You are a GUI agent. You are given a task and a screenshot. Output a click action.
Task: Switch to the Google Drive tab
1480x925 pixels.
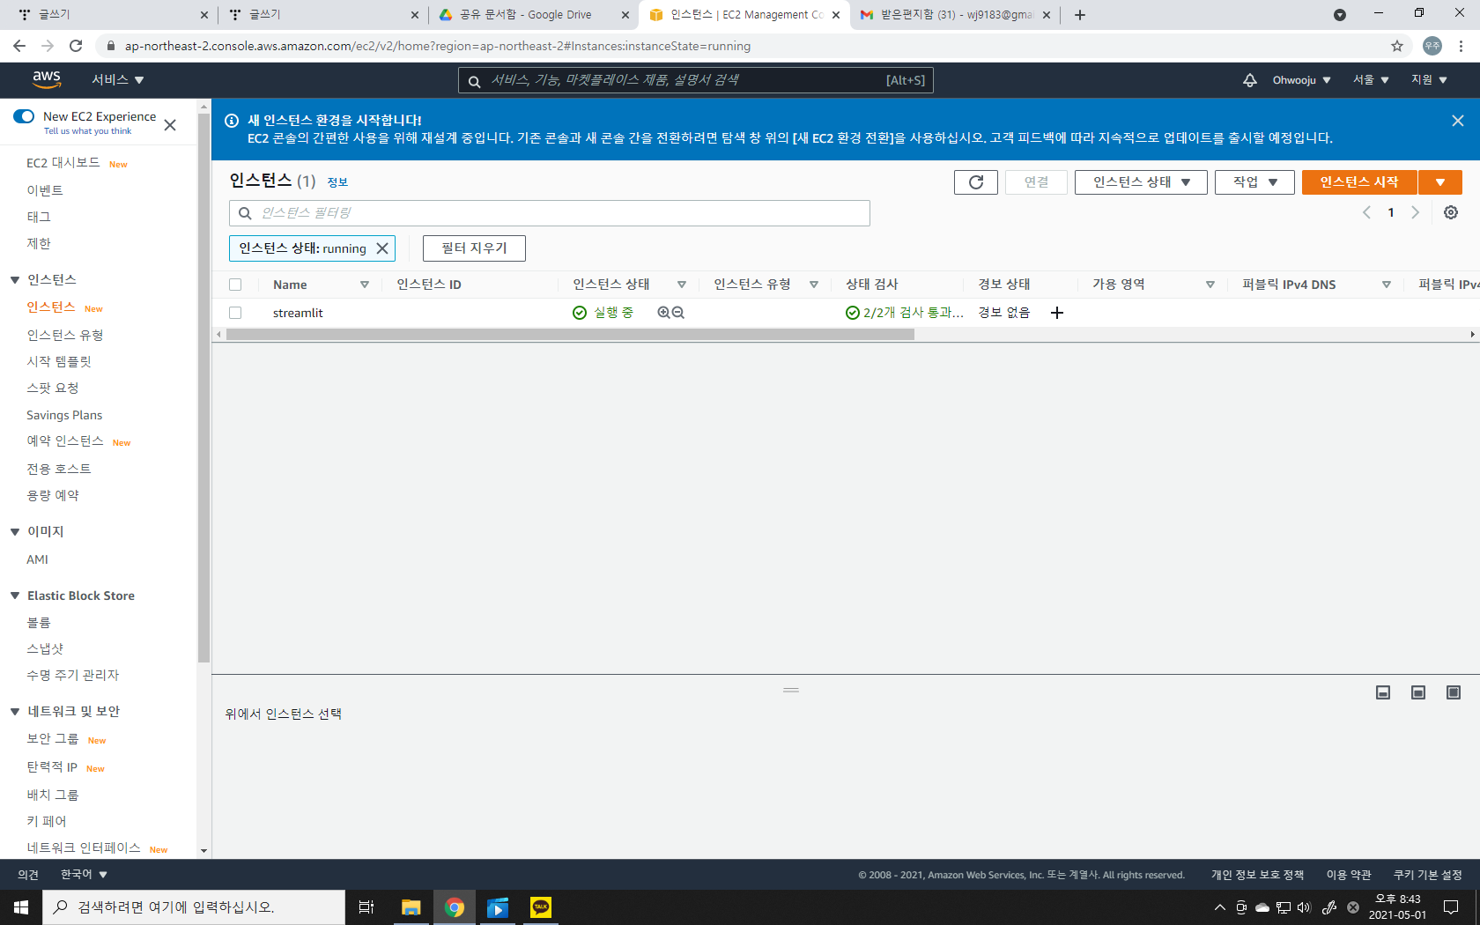[x=534, y=15]
